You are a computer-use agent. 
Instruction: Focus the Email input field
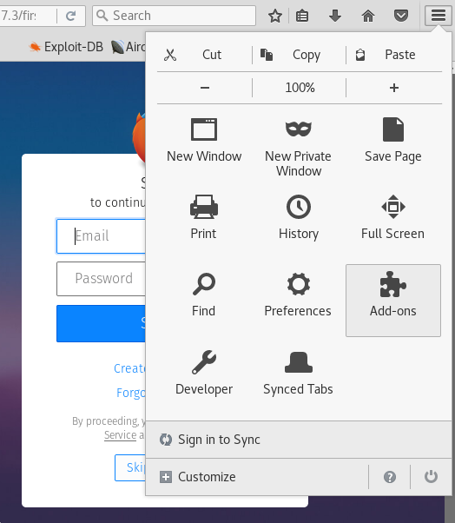[101, 236]
